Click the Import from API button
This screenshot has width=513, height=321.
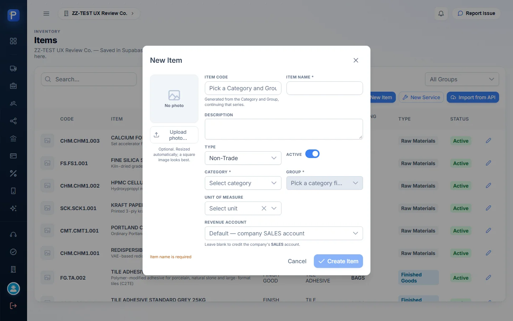[x=473, y=97]
